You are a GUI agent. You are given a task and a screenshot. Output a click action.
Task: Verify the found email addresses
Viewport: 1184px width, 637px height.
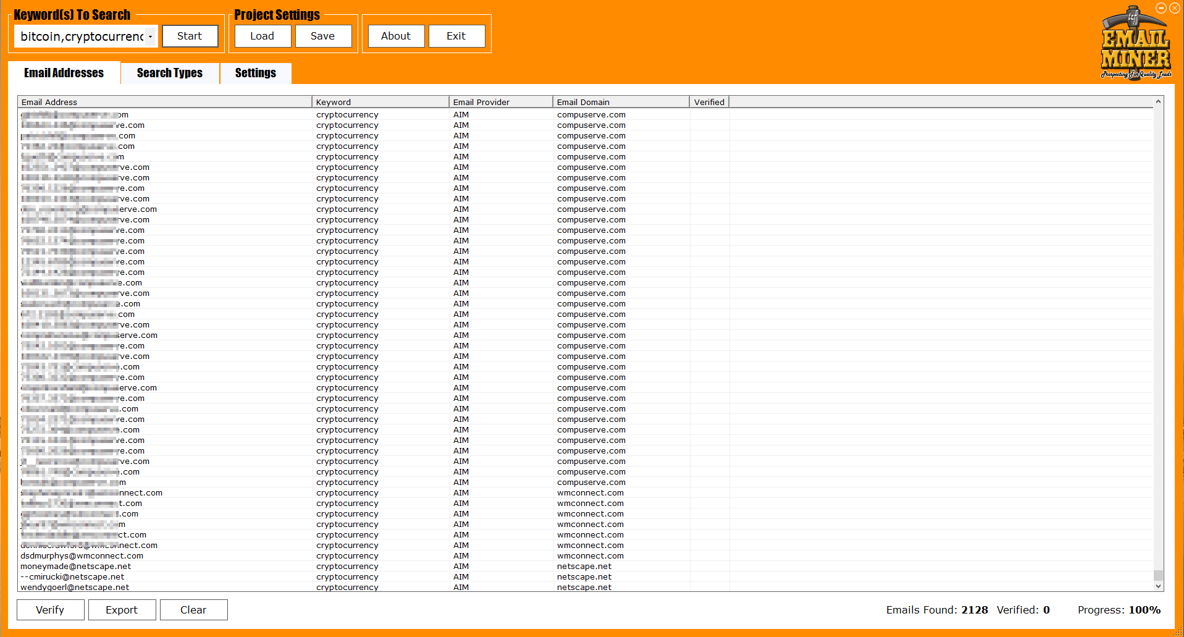50,610
